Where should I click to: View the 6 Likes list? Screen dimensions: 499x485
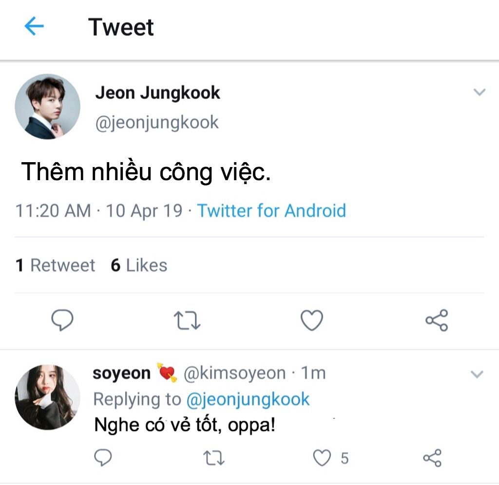pos(139,265)
